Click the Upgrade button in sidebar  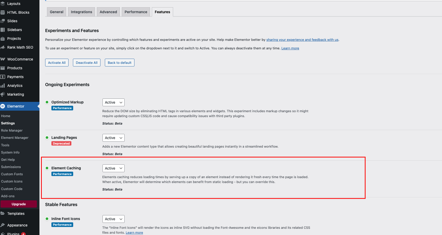pos(19,204)
